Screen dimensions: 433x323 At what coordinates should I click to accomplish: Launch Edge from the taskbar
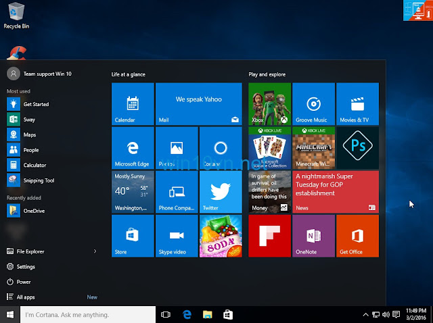[187, 314]
